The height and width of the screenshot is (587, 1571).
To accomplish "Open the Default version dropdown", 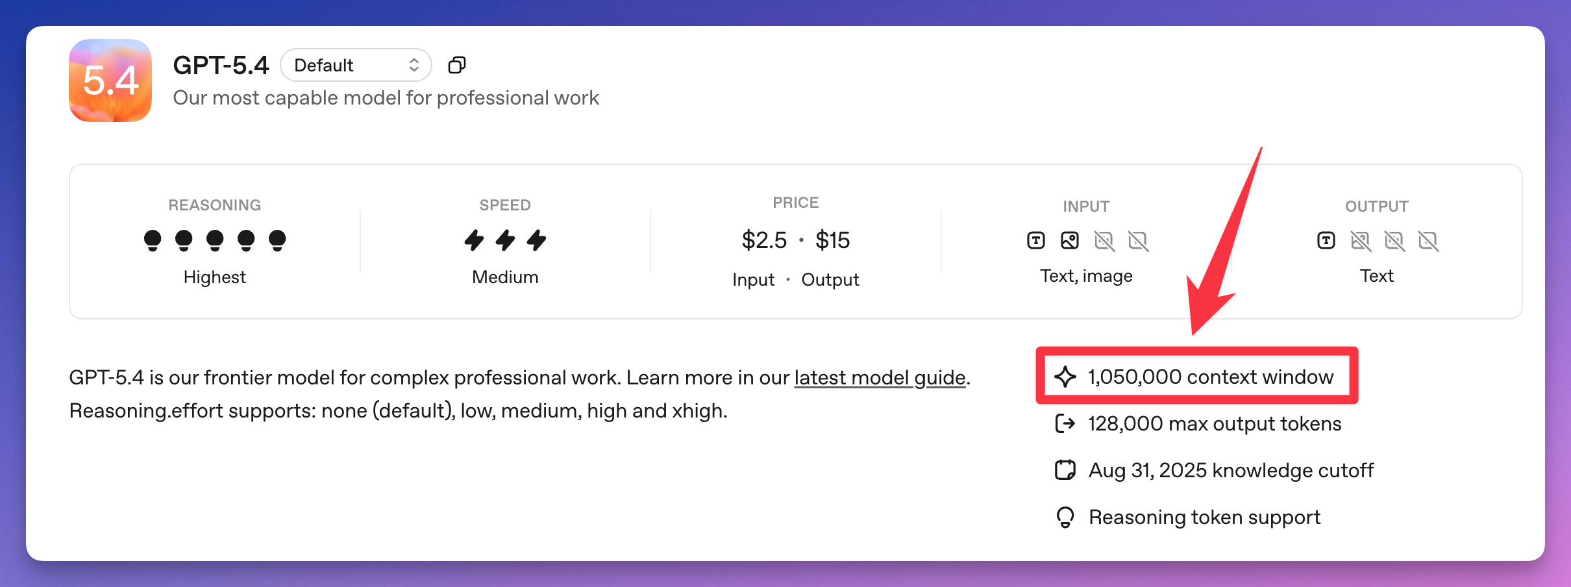I will pos(356,65).
